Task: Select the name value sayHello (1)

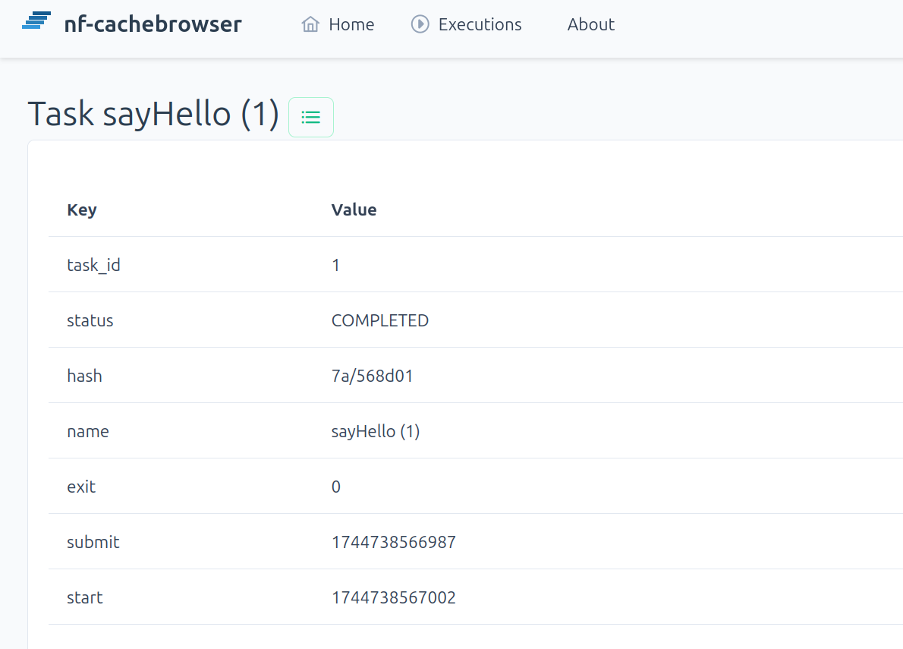Action: tap(376, 431)
